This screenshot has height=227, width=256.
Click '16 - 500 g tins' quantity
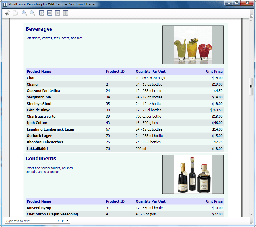147,123
